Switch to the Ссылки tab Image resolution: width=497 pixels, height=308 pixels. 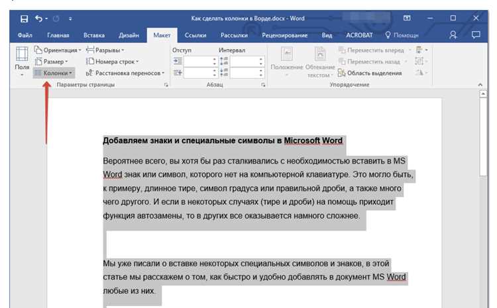[x=195, y=35]
